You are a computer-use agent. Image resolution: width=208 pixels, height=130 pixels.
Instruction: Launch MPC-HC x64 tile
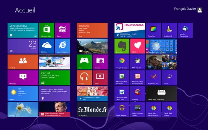(x=138, y=62)
